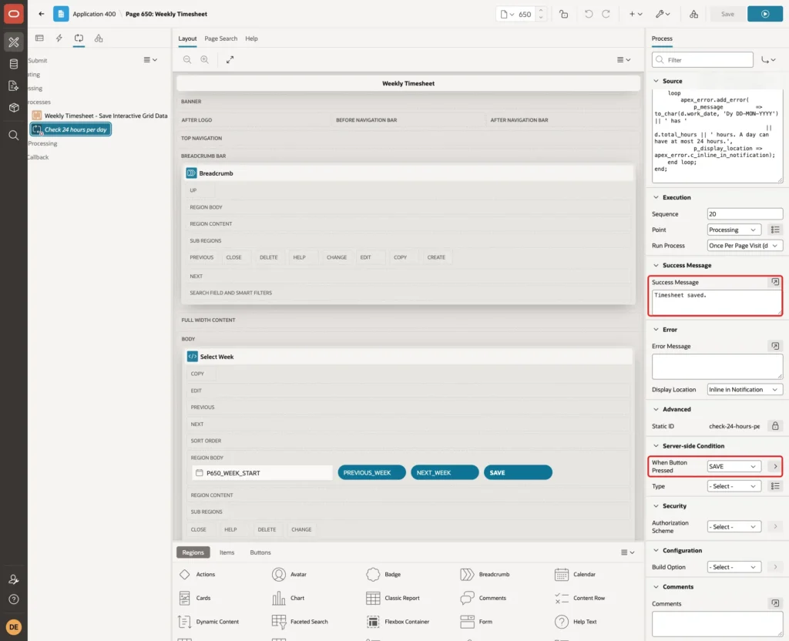The image size is (789, 641).
Task: Open Condition Type list of values icon
Action: point(775,485)
